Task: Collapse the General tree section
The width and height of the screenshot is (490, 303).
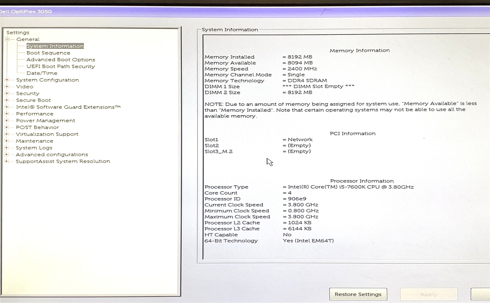Action: [7, 39]
